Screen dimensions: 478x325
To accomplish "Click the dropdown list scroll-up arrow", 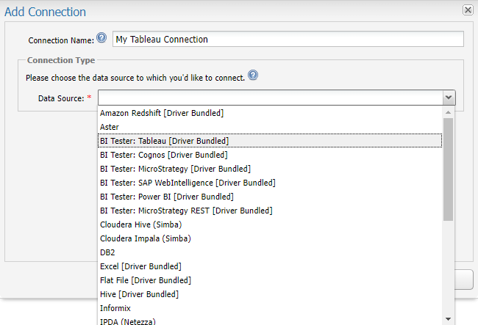I will point(448,112).
